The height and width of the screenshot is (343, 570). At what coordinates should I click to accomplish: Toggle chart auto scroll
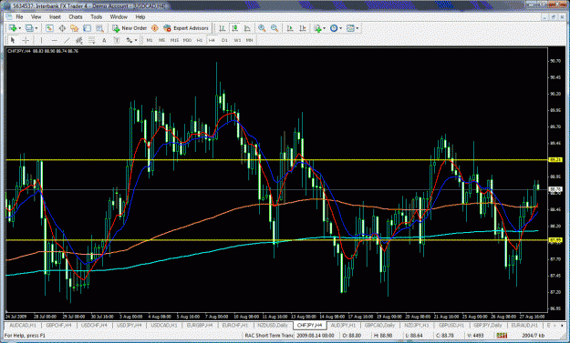290,28
